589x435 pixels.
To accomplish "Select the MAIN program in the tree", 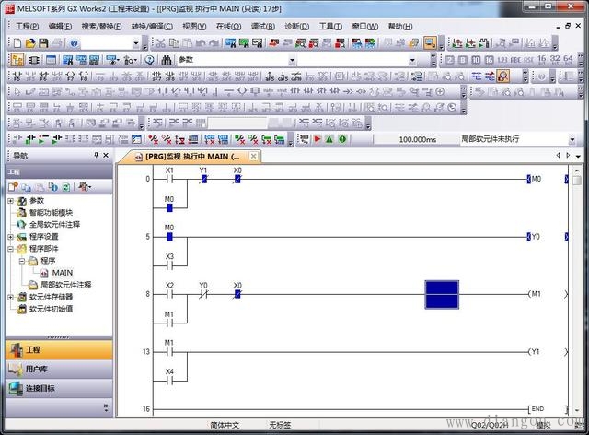I will point(62,273).
